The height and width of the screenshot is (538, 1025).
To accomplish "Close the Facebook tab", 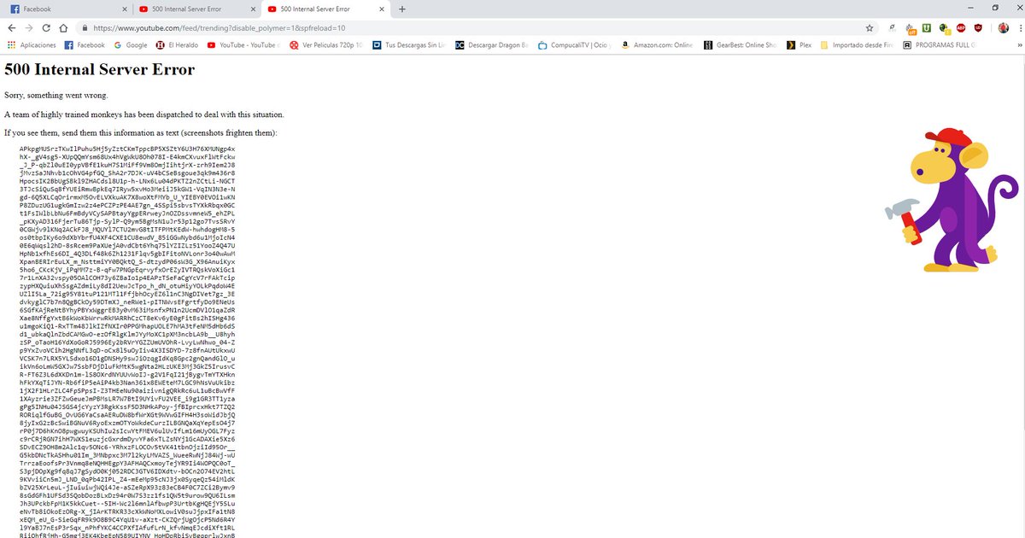I will tap(125, 9).
